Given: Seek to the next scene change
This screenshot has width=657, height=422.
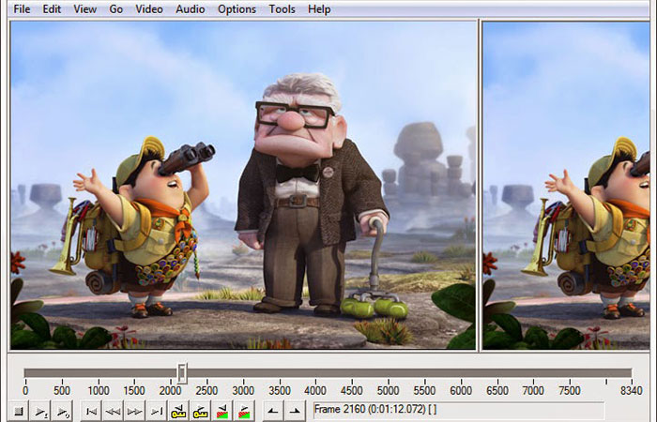Looking at the screenshot, I should tap(244, 411).
